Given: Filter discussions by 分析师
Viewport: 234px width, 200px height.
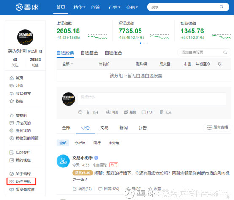Looking at the screenshot, I should click(80, 143).
